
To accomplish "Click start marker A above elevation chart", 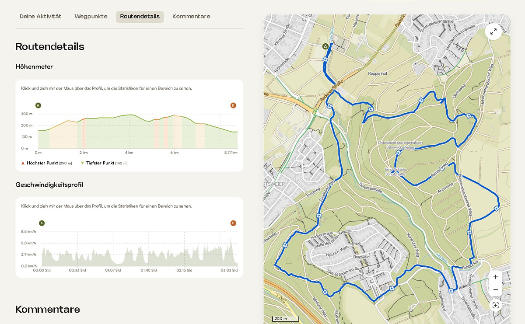I will pyautogui.click(x=38, y=105).
